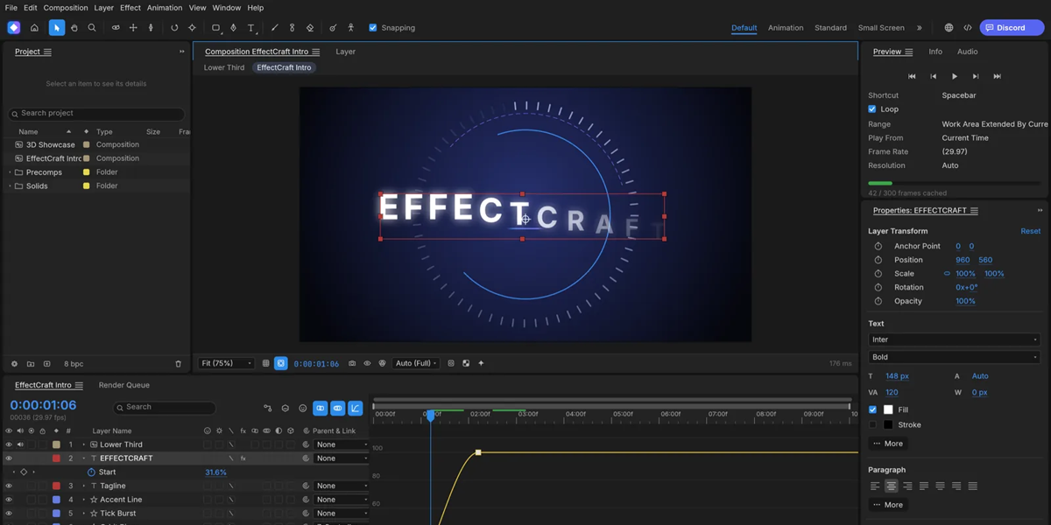The image size is (1051, 525).
Task: Click the Start property stopwatch
Action: [x=91, y=472]
